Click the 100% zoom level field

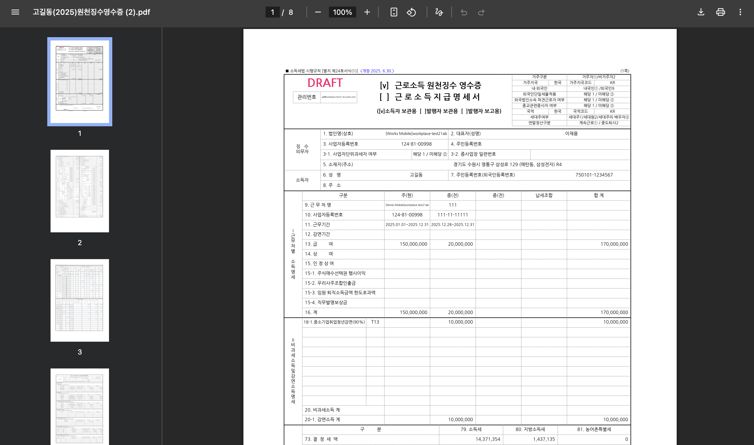click(342, 12)
